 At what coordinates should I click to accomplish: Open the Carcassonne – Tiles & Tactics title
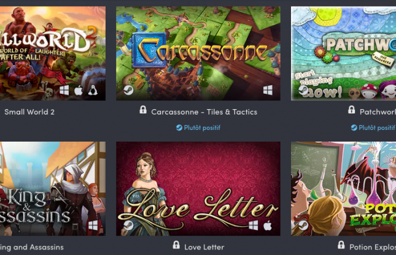204,112
